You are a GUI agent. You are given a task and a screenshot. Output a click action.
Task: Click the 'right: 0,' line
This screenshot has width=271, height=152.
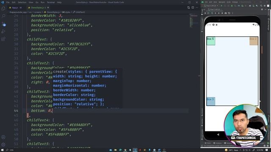[40, 82]
